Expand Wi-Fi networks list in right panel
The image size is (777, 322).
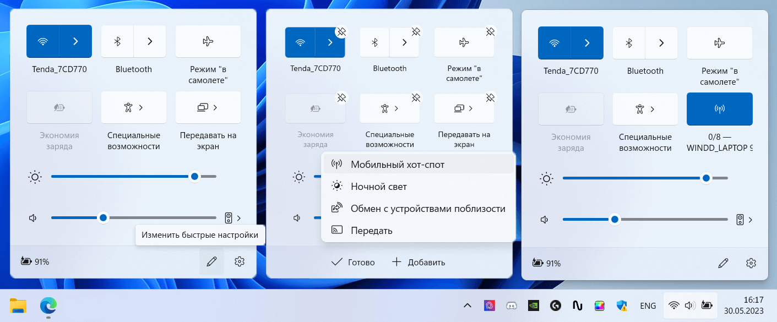coord(587,43)
